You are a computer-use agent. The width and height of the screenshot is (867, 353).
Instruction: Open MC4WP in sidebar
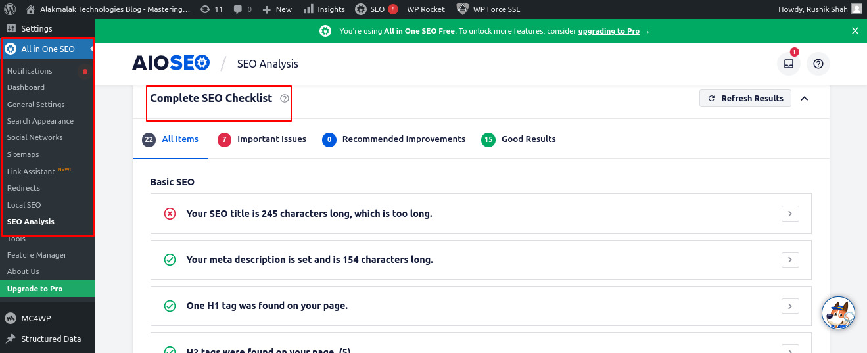click(x=47, y=318)
